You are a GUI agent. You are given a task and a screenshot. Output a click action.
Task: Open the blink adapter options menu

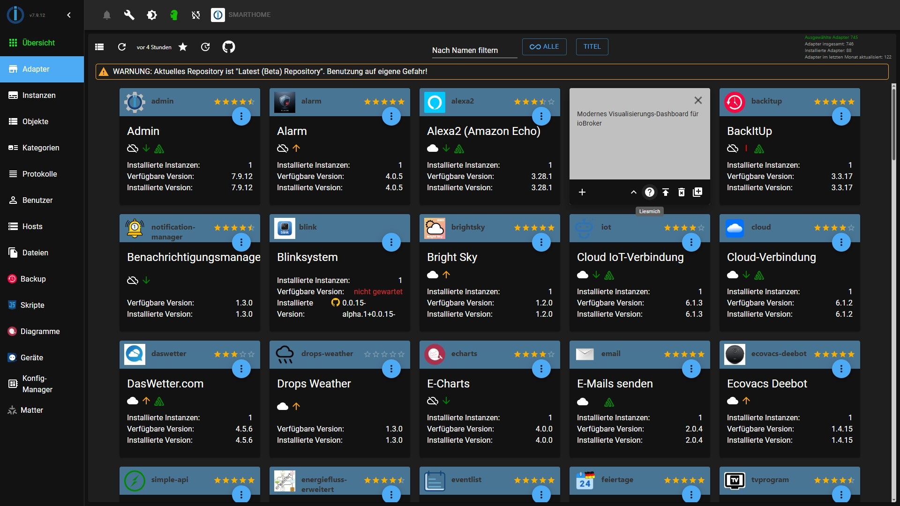click(391, 242)
